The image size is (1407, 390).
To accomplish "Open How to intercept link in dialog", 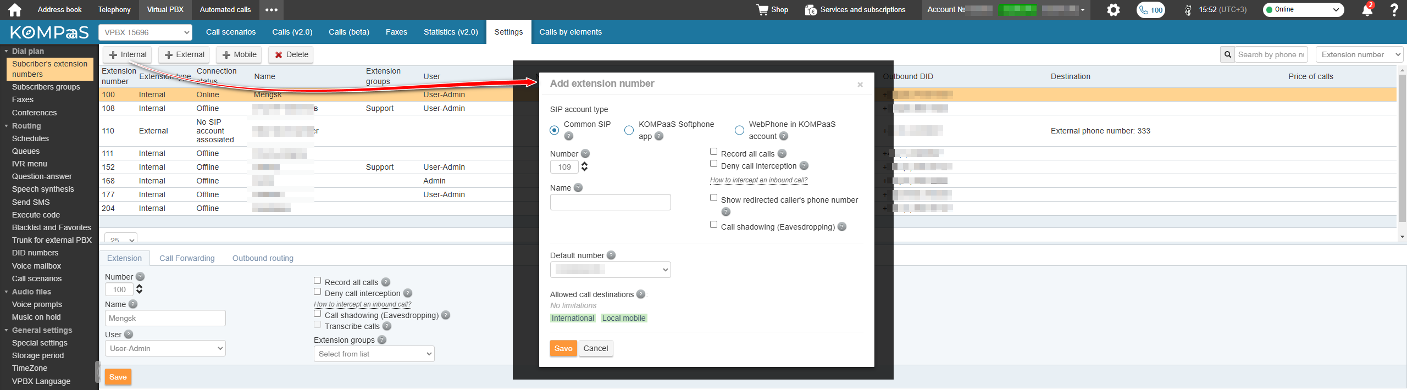I will 758,180.
